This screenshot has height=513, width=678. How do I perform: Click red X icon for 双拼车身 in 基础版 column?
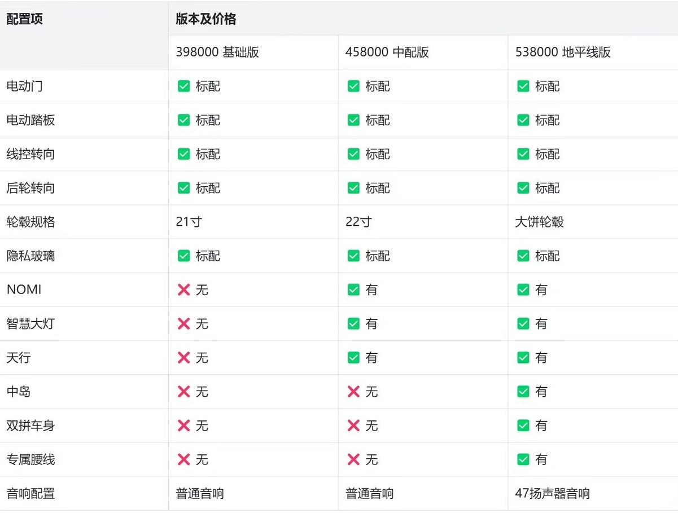pos(183,426)
